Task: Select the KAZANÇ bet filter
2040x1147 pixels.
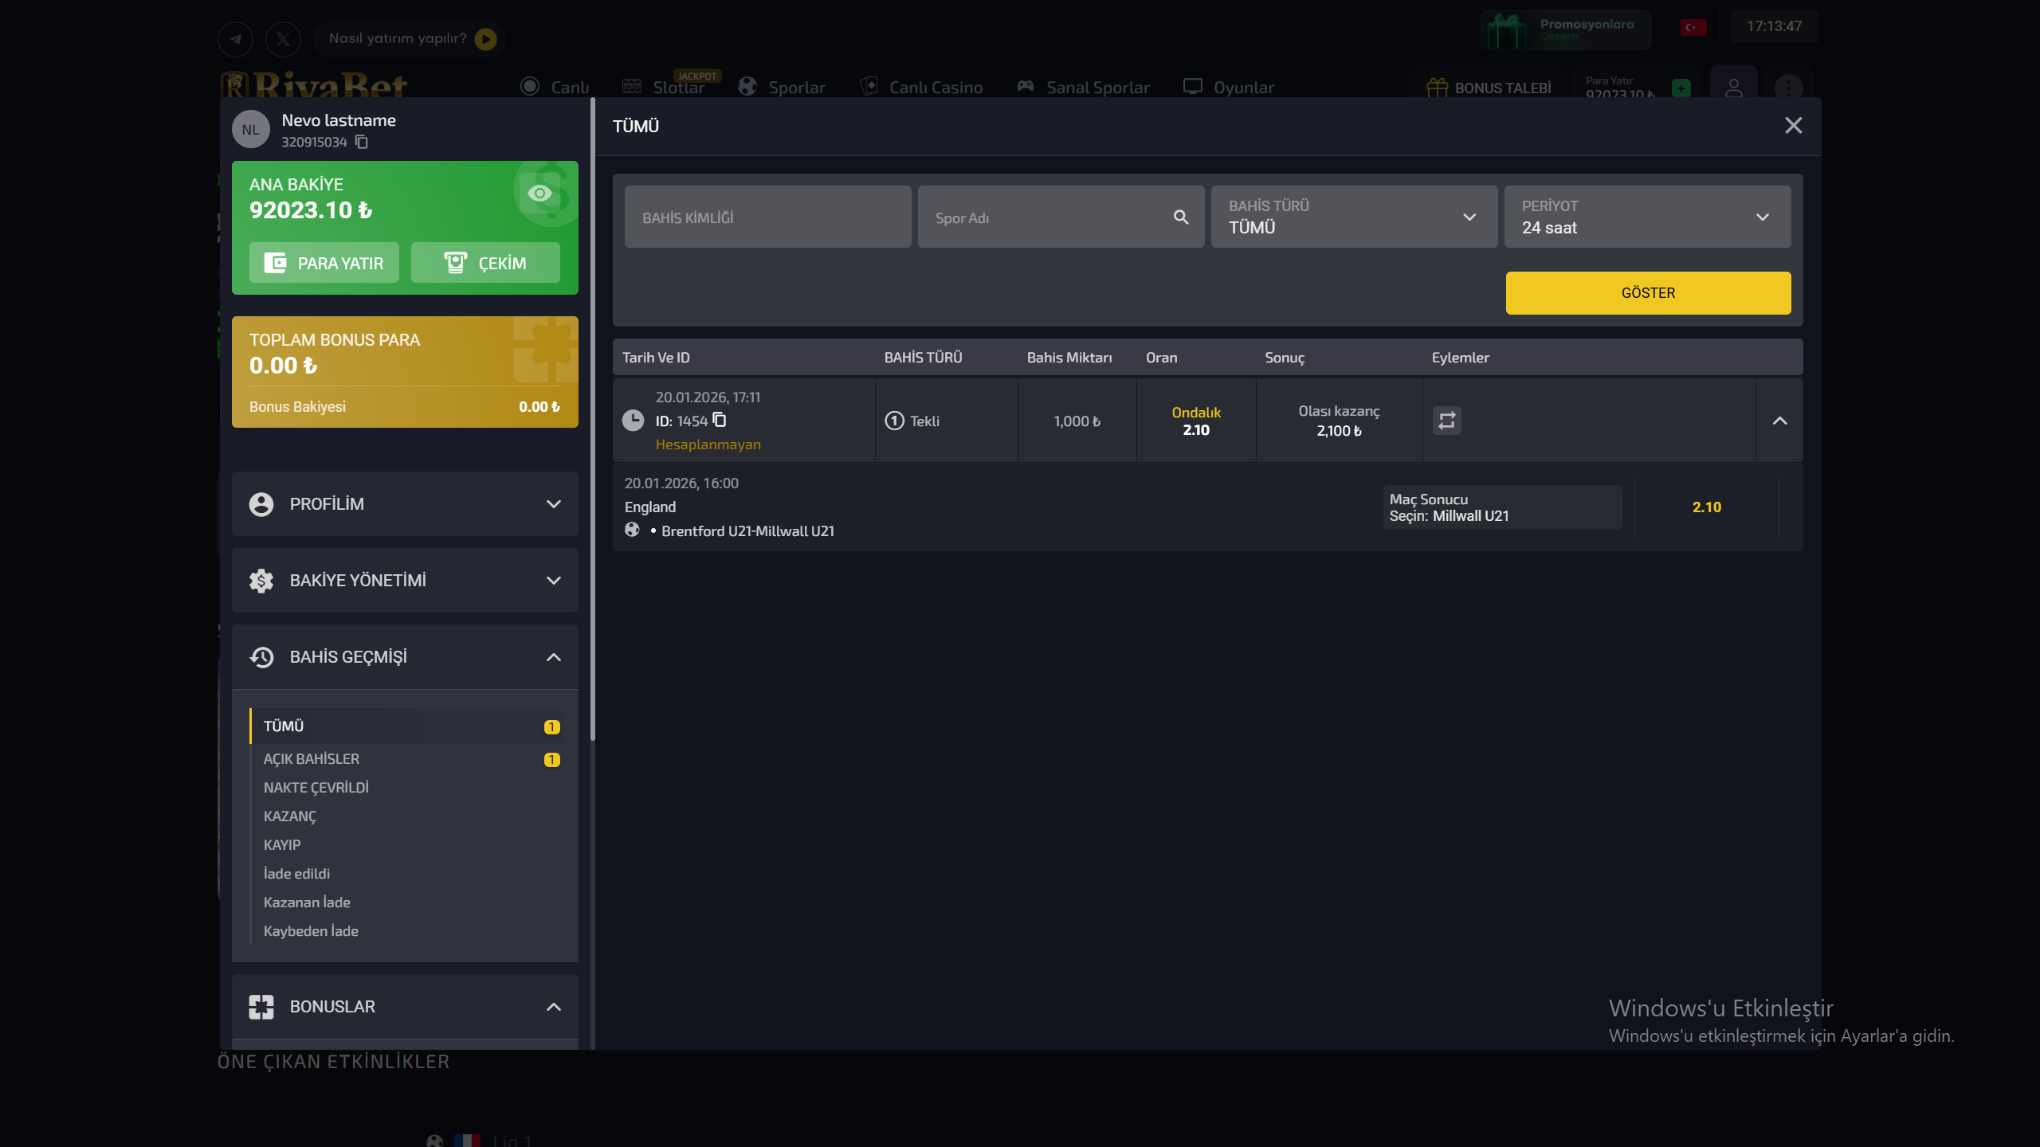Action: (x=290, y=816)
